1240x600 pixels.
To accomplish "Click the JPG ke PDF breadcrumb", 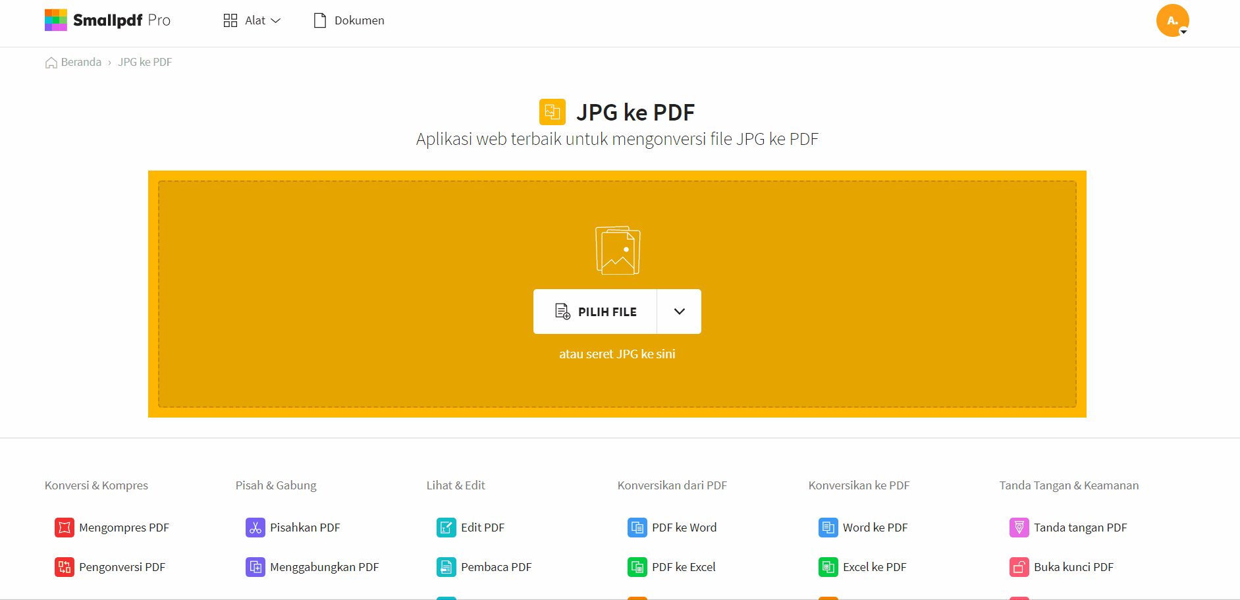I will (x=145, y=62).
